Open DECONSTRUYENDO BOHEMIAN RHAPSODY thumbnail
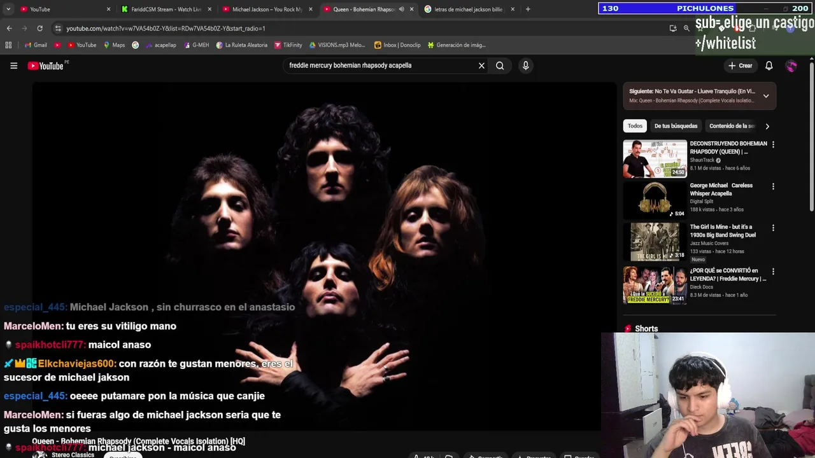Image resolution: width=815 pixels, height=458 pixels. (655, 158)
